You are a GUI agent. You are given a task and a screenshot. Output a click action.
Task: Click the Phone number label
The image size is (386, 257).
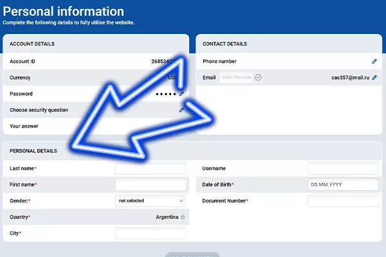point(219,62)
